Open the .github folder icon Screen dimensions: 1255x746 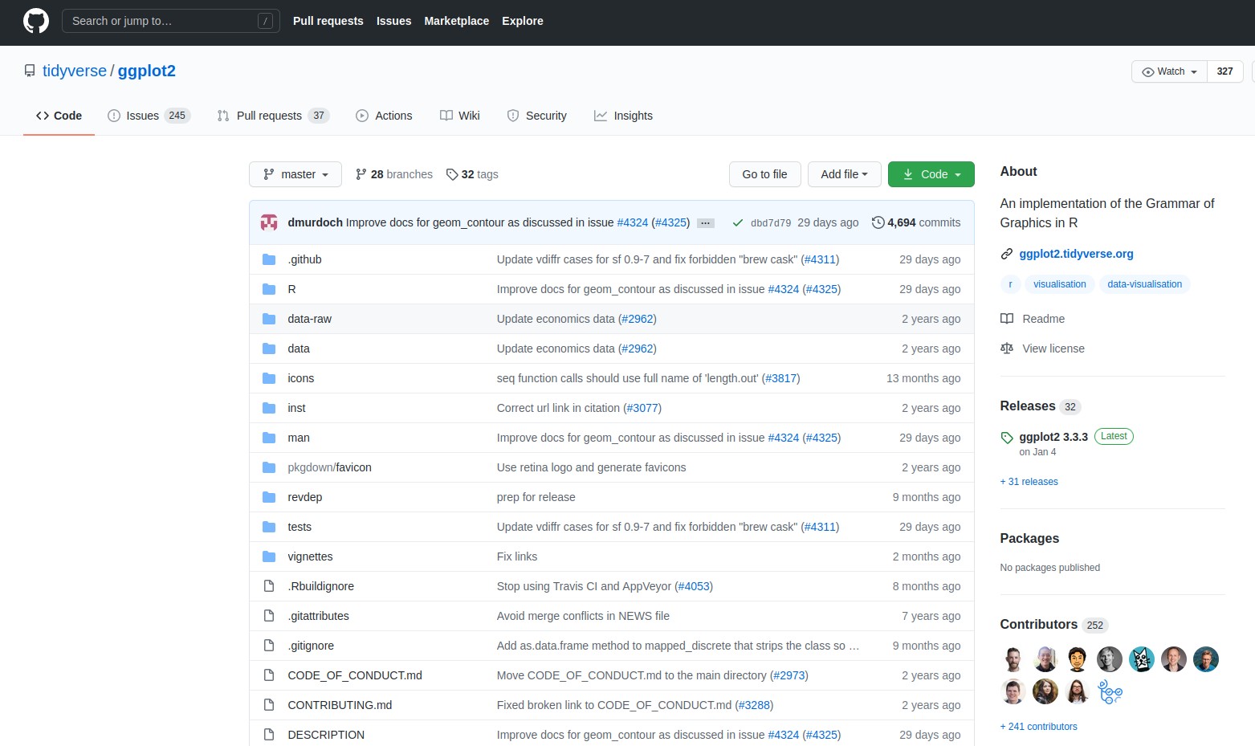click(x=269, y=259)
